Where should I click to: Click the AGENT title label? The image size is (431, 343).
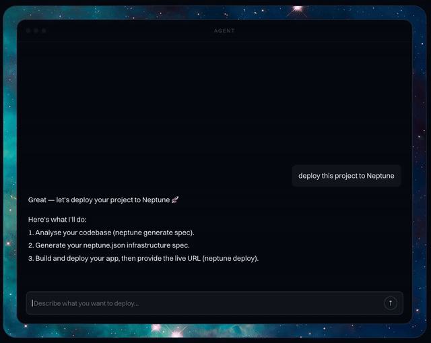(x=224, y=31)
